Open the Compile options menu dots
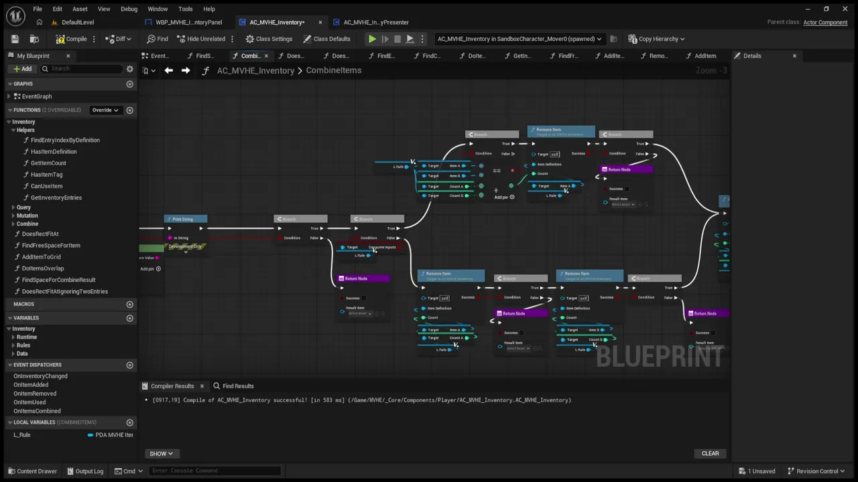This screenshot has width=858, height=482. point(94,39)
